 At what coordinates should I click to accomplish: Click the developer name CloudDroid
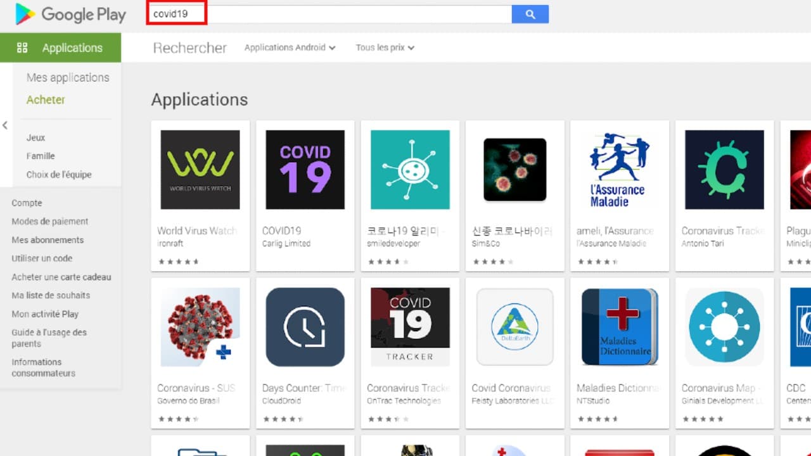281,401
